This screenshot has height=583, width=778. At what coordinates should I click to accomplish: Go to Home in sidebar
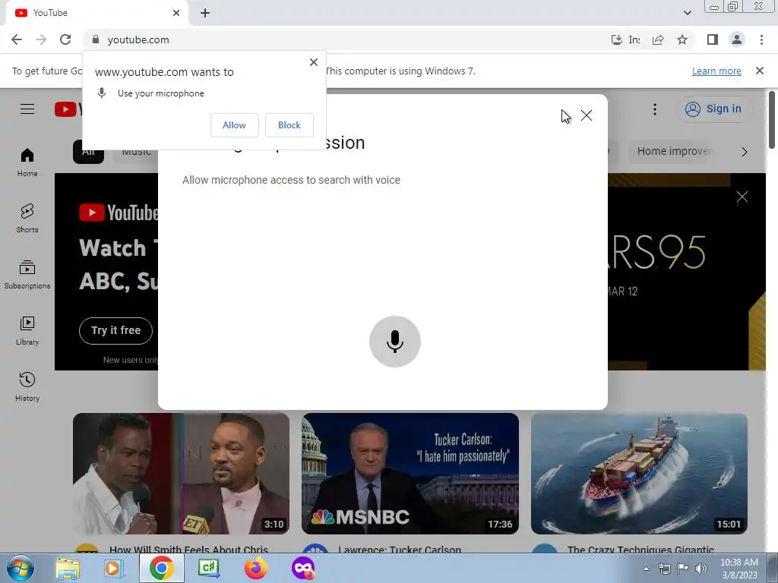[x=27, y=162]
